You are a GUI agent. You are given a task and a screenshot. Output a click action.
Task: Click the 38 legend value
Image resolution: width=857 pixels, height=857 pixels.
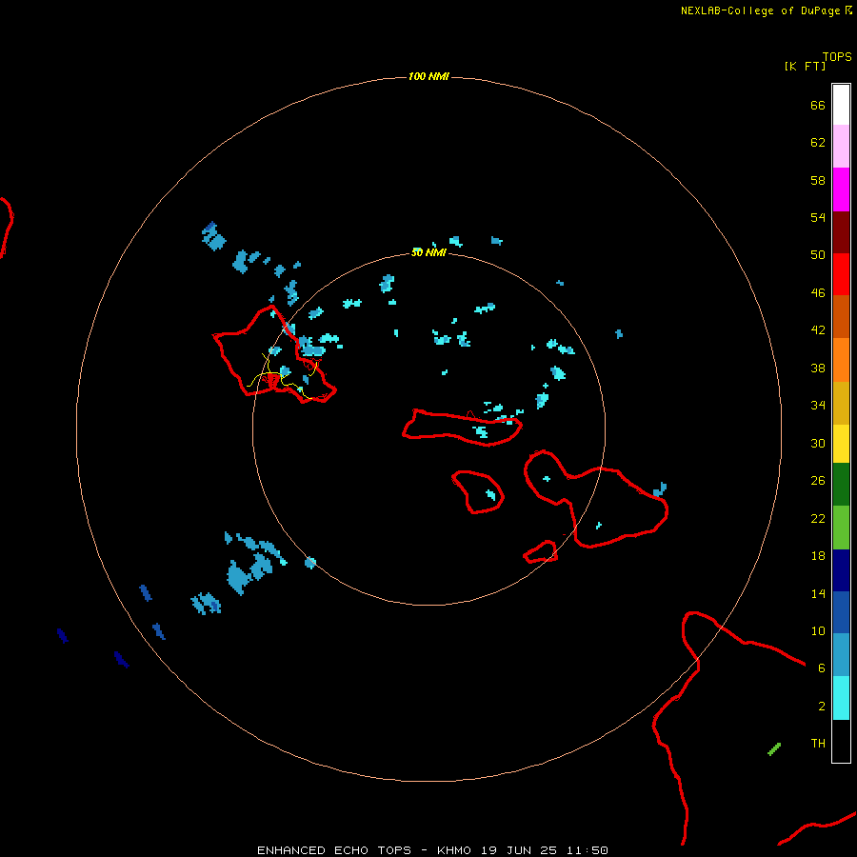point(818,368)
